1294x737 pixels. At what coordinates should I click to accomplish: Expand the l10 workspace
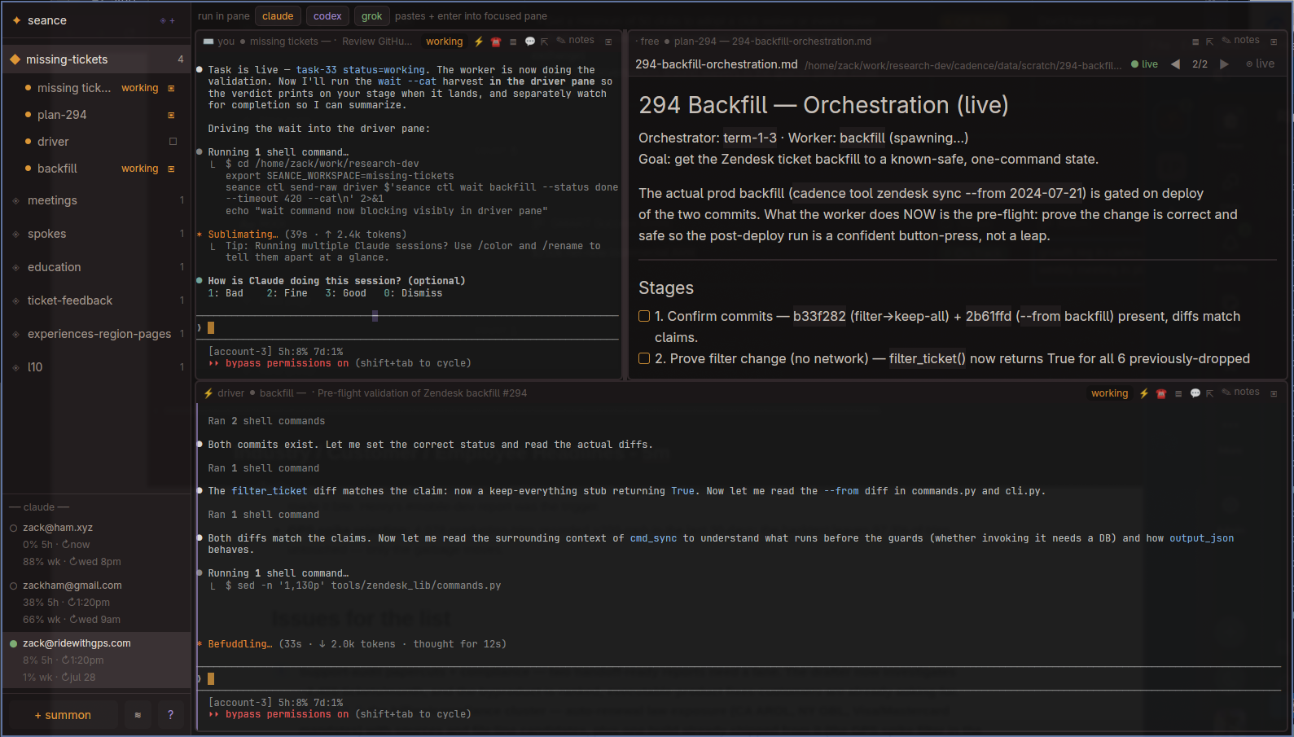click(x=97, y=367)
